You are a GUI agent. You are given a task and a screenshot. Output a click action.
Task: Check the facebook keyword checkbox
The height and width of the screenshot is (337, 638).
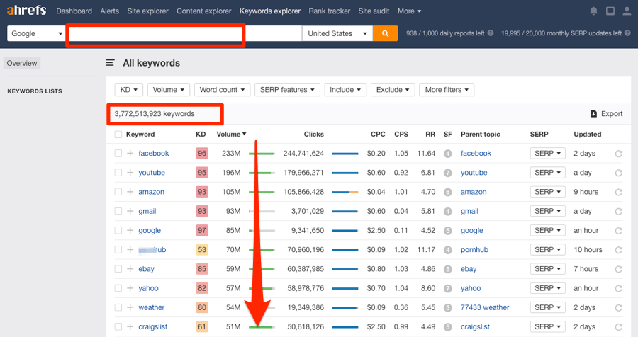pos(118,153)
